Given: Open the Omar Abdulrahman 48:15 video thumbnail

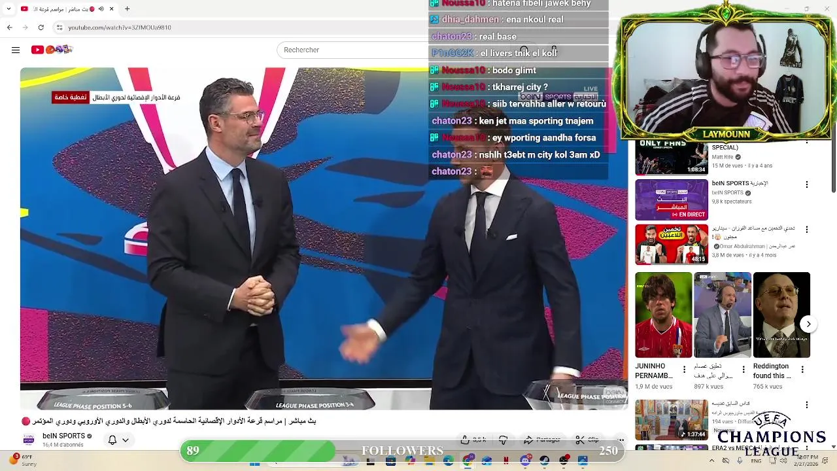Looking at the screenshot, I should coord(672,245).
